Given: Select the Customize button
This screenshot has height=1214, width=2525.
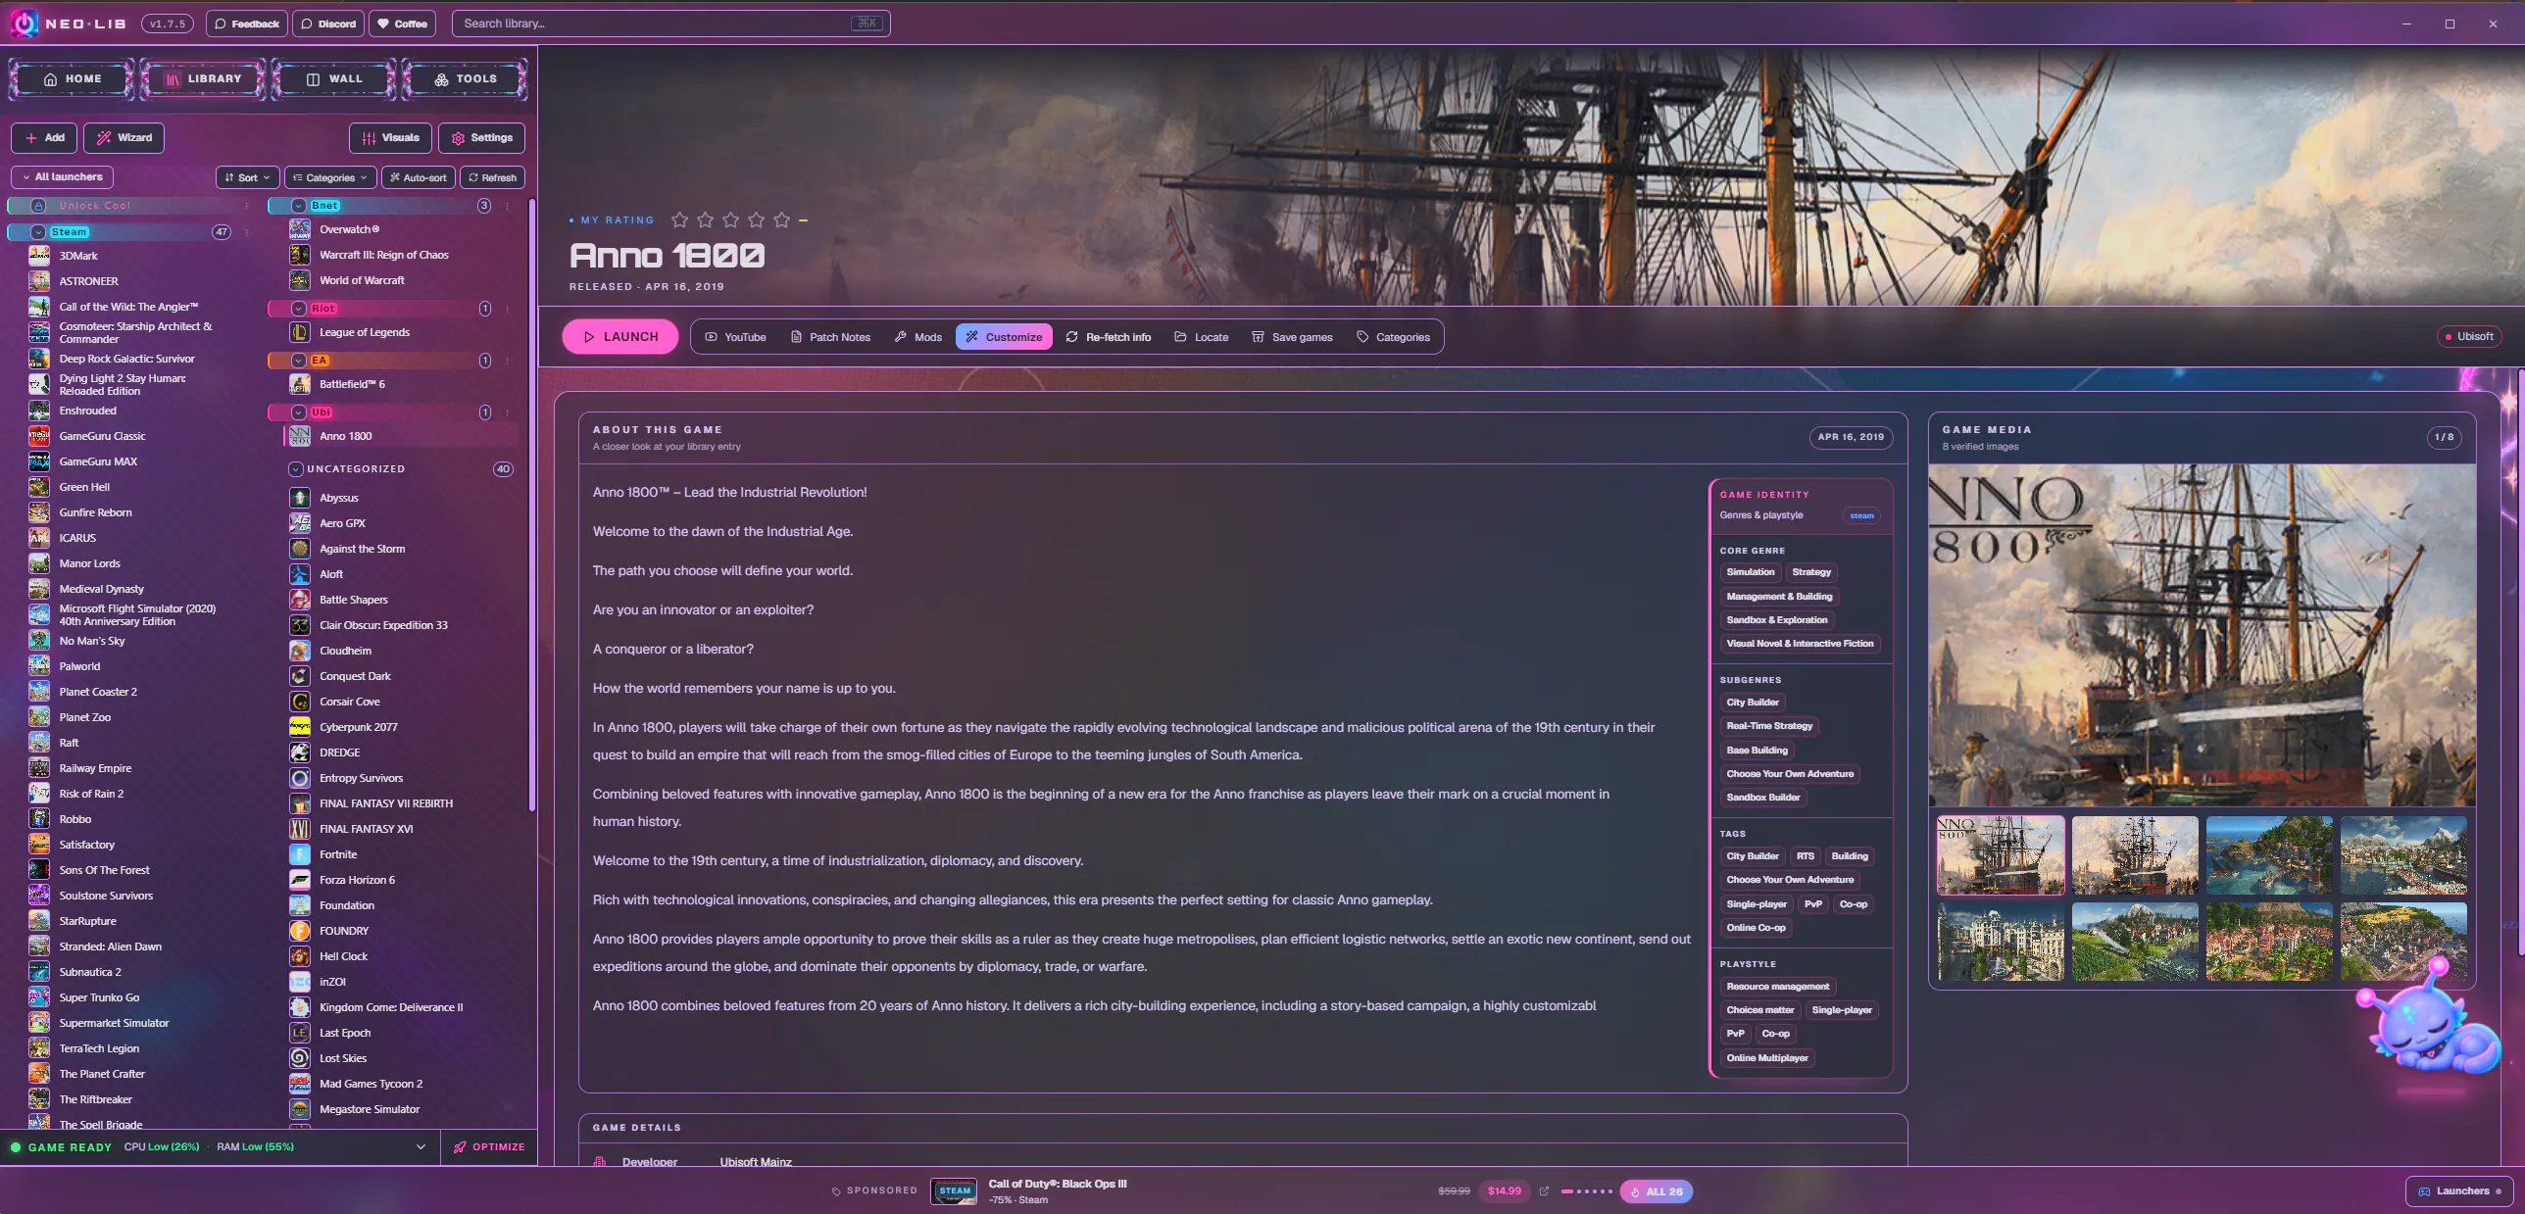Looking at the screenshot, I should [x=1004, y=337].
